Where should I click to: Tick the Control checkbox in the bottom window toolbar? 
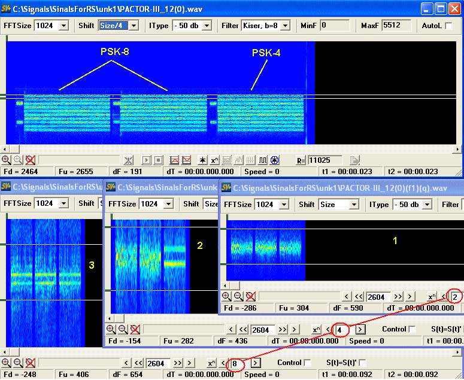[307, 363]
